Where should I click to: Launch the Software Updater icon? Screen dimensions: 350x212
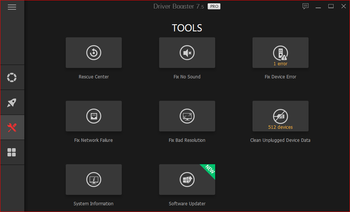point(187,180)
